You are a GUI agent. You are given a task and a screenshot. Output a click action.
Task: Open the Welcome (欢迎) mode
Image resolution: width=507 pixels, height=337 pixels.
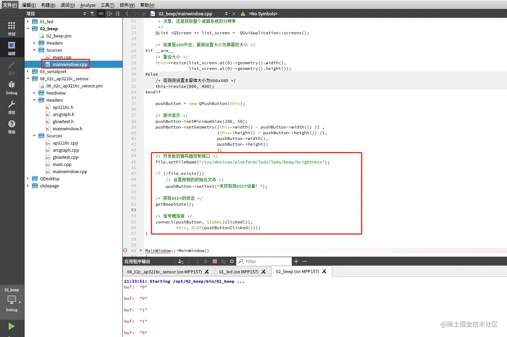(x=12, y=29)
